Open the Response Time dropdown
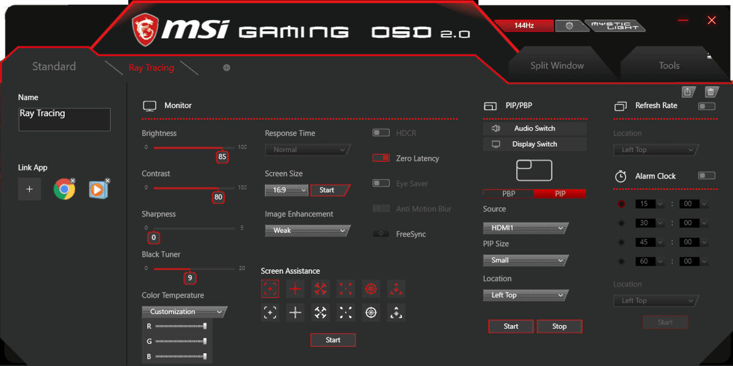The height and width of the screenshot is (366, 733). pos(308,150)
